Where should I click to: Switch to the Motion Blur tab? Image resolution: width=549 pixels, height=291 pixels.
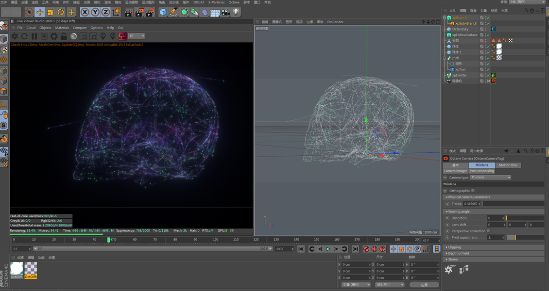508,165
